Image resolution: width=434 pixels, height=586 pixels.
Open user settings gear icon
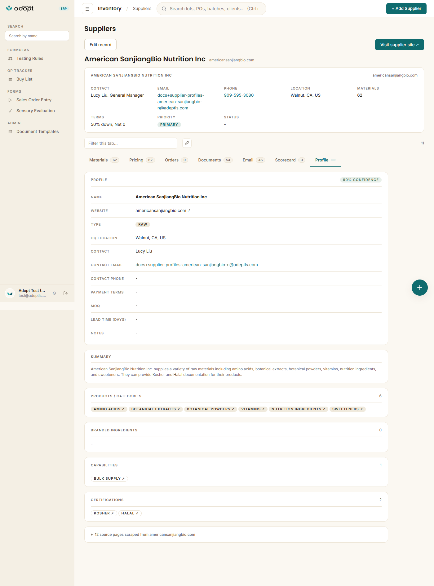point(54,293)
